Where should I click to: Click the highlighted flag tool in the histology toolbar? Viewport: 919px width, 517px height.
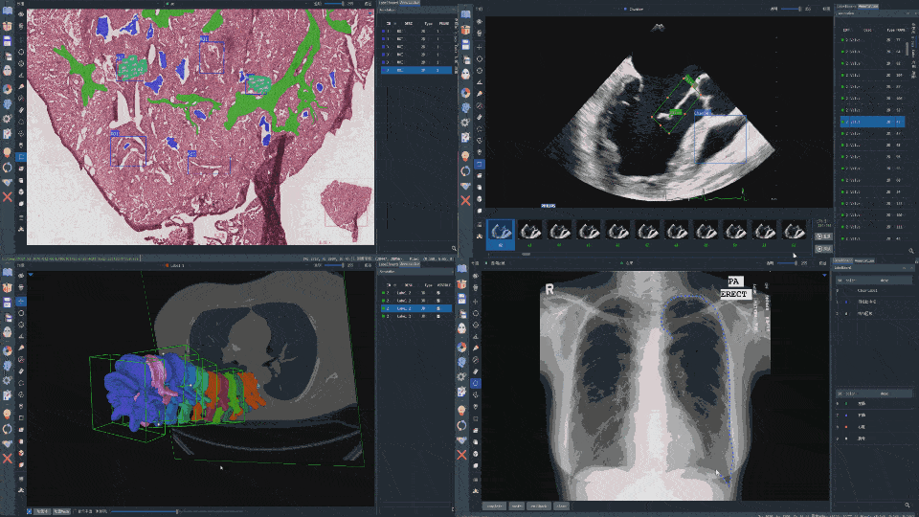pyautogui.click(x=21, y=156)
